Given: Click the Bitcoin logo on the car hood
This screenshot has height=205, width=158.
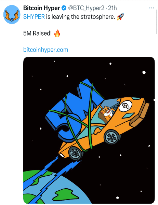Looking at the screenshot, I should (x=126, y=106).
